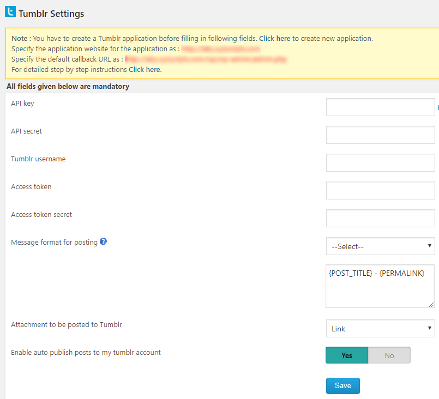439x399 pixels.
Task: Click the Access token secret input field
Action: coord(380,218)
